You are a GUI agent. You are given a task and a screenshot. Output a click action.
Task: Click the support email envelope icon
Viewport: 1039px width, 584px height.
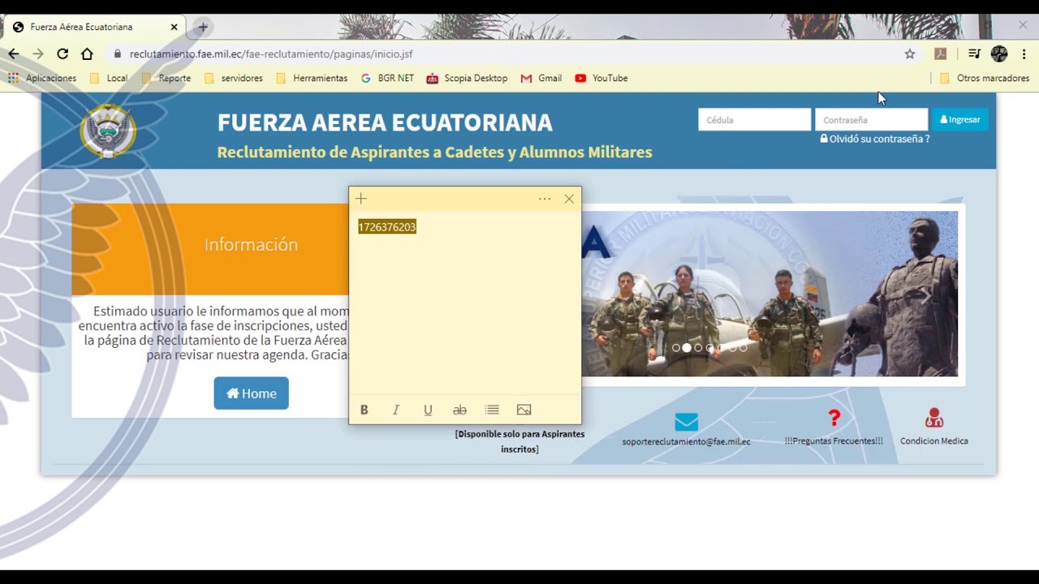[x=686, y=423]
